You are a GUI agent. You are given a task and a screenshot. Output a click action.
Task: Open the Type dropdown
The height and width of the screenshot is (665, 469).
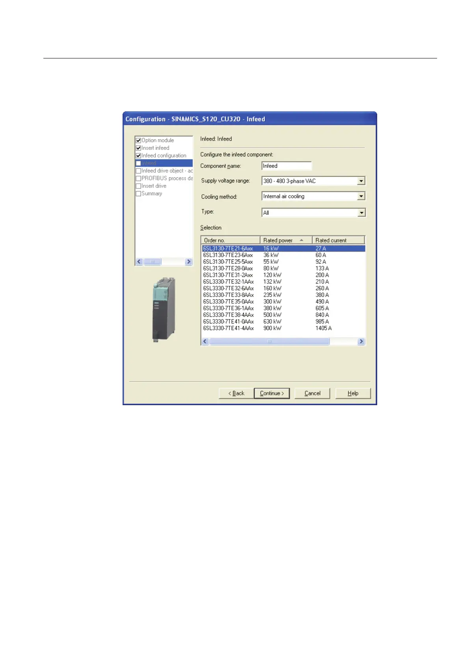click(x=361, y=213)
